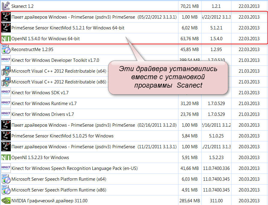
Task: Click the version cell 5.1.0.25
Action: [x=216, y=136]
